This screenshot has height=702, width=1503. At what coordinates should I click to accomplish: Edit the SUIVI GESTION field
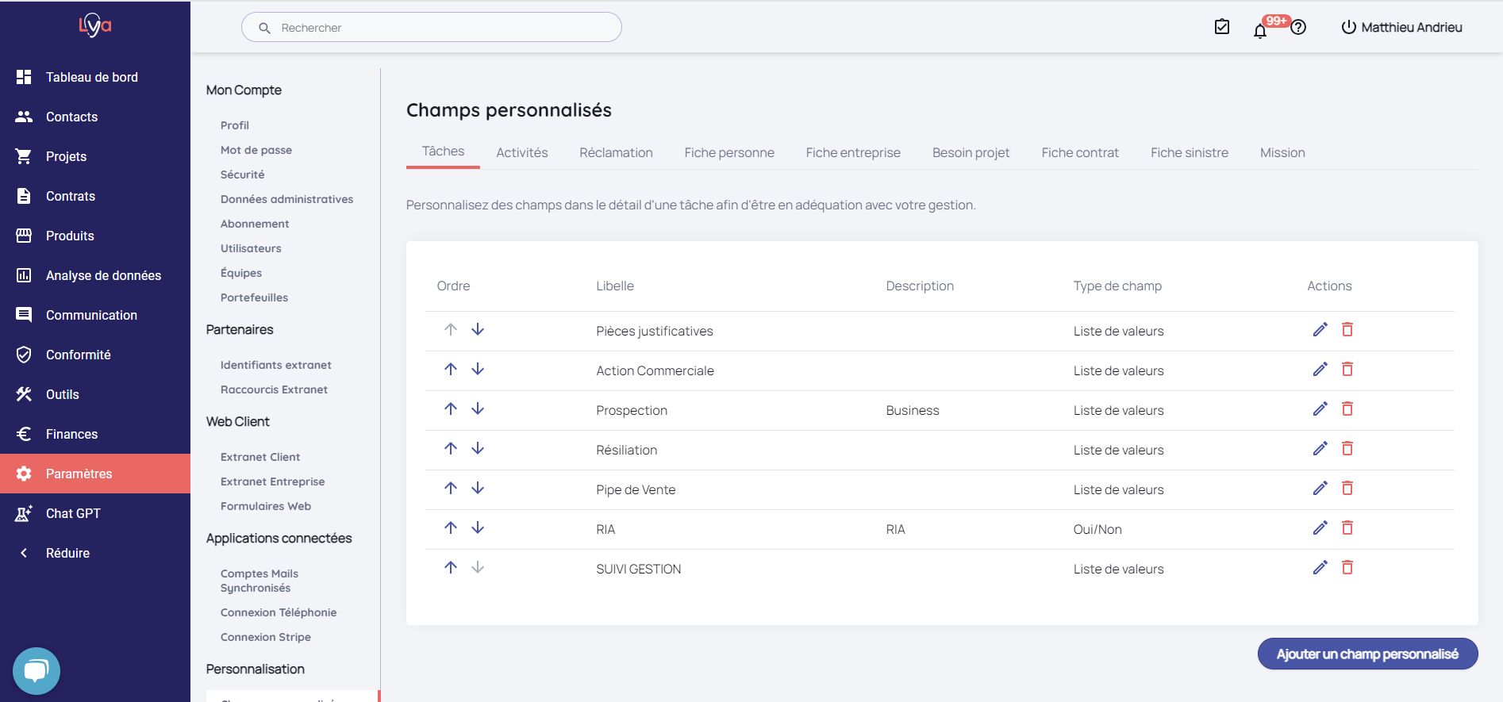1320,567
